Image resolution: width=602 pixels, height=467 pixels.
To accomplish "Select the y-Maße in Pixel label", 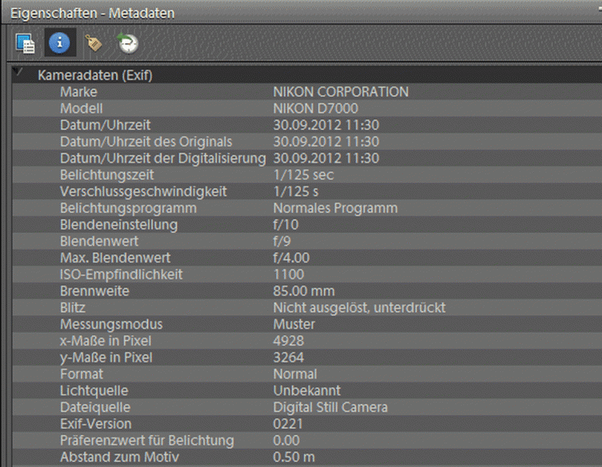I will (x=107, y=357).
